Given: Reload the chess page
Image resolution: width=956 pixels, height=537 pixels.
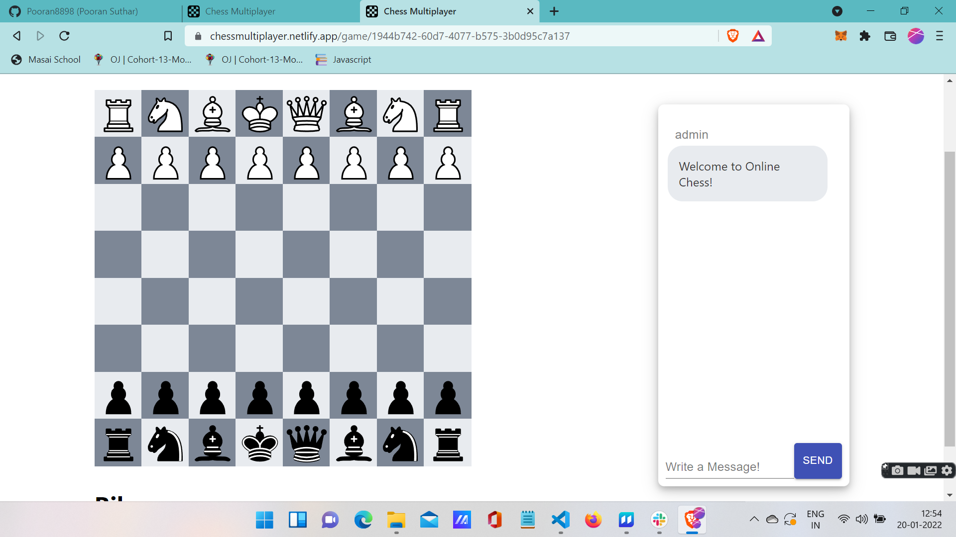Looking at the screenshot, I should click(64, 36).
